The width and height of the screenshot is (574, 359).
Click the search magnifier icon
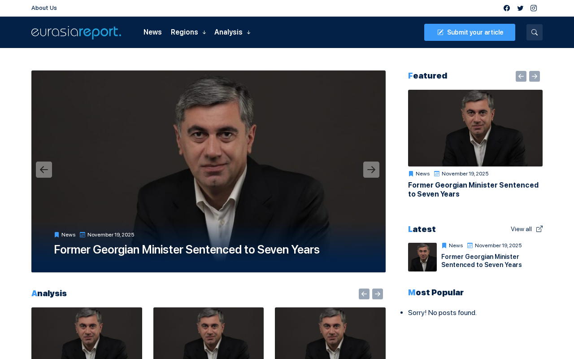pos(535,32)
